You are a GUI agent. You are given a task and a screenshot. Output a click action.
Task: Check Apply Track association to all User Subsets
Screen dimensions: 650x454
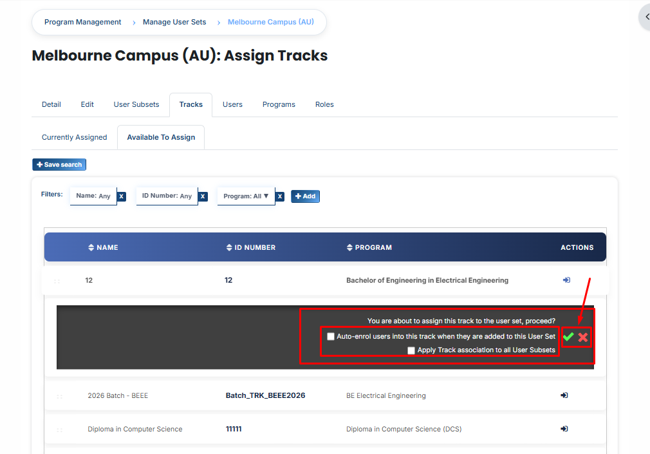pos(411,350)
